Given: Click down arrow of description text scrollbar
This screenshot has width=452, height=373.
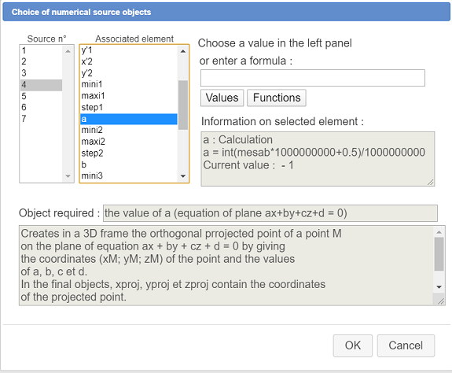Looking at the screenshot, I should (x=439, y=286).
